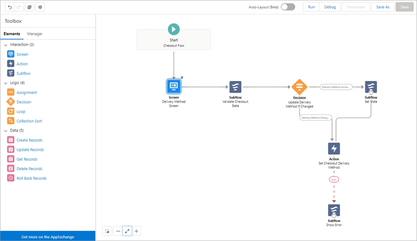The width and height of the screenshot is (417, 241).
Task: Select the Delivery Method Screen node
Action: (x=174, y=86)
